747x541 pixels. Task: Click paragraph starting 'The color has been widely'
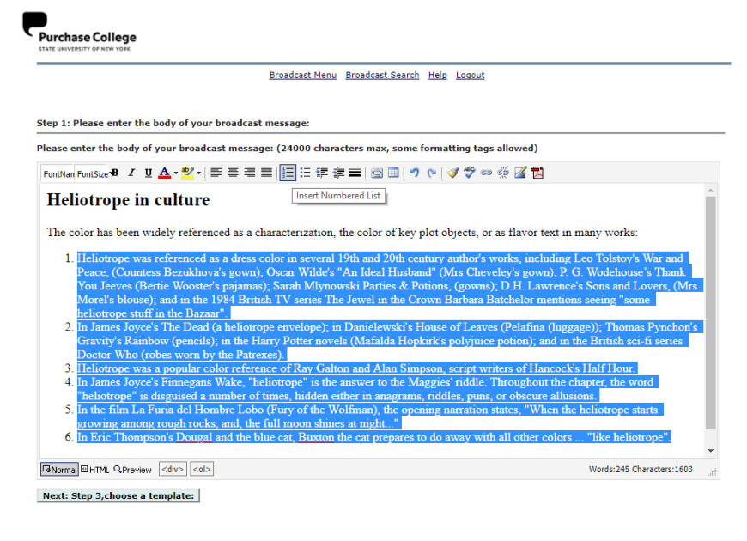[342, 233]
